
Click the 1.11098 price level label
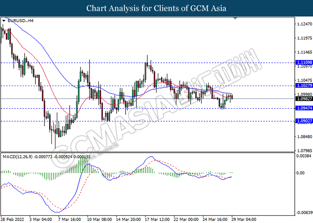click(x=305, y=62)
